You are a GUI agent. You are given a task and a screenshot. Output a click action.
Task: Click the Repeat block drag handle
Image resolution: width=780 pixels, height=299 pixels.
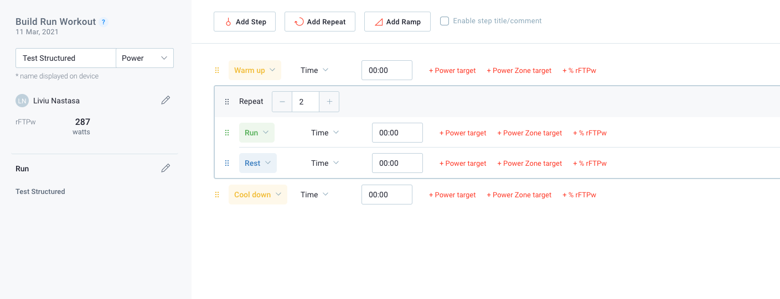[226, 102]
